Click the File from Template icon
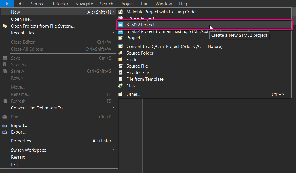 [x=120, y=79]
